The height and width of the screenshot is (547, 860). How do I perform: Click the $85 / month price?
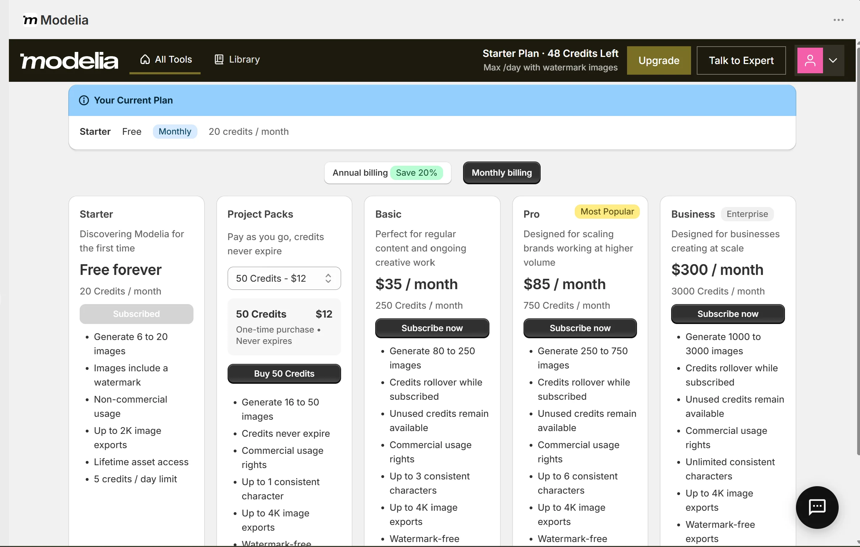tap(564, 284)
